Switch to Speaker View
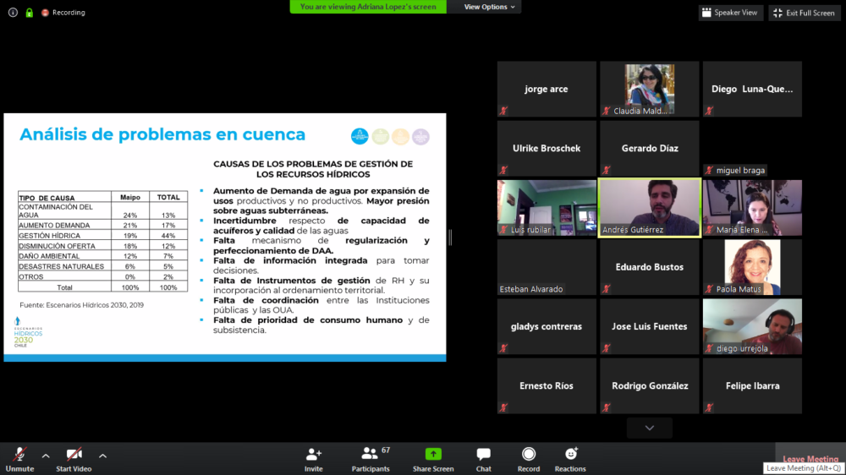Screen dimensions: 846x475 731,13
